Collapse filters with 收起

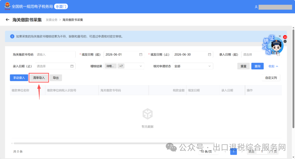[273, 66]
